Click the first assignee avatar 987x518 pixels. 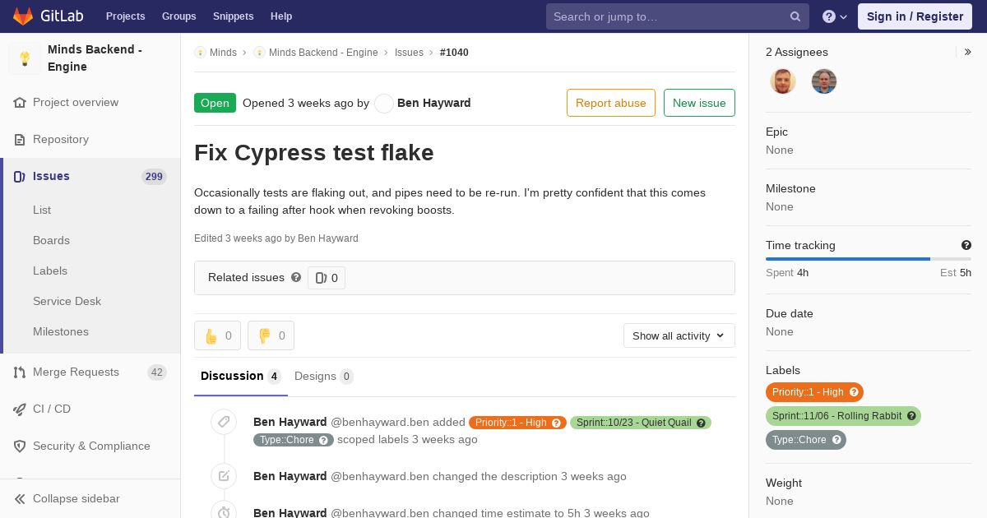pyautogui.click(x=783, y=81)
